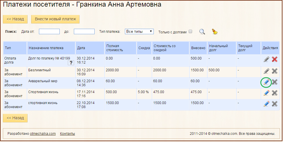Click 'Полная стоимость' column header
This screenshot has height=142, width=283.
[121, 48]
